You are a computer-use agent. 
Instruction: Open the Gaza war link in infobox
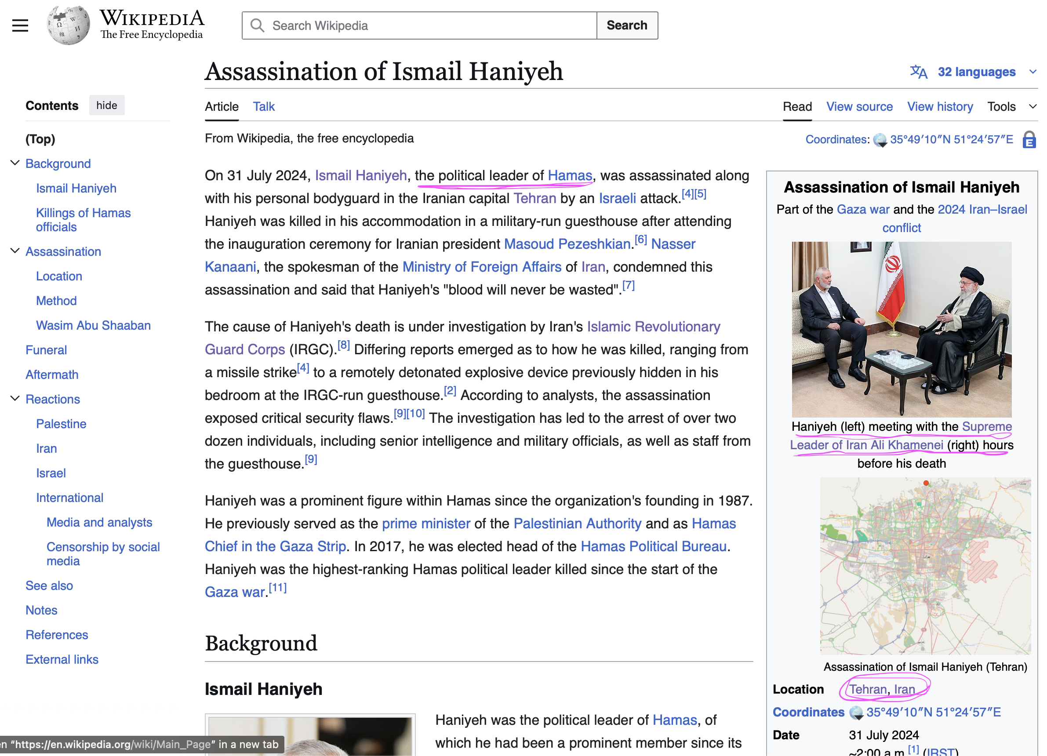pos(863,210)
